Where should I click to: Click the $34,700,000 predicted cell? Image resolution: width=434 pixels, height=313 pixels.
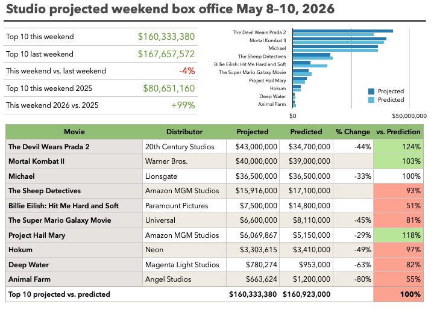coord(306,146)
